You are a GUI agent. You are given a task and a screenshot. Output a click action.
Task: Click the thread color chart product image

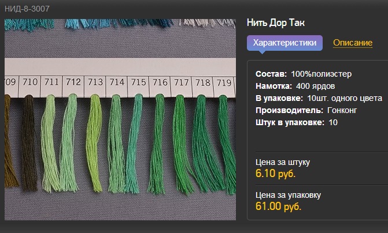[120, 119]
